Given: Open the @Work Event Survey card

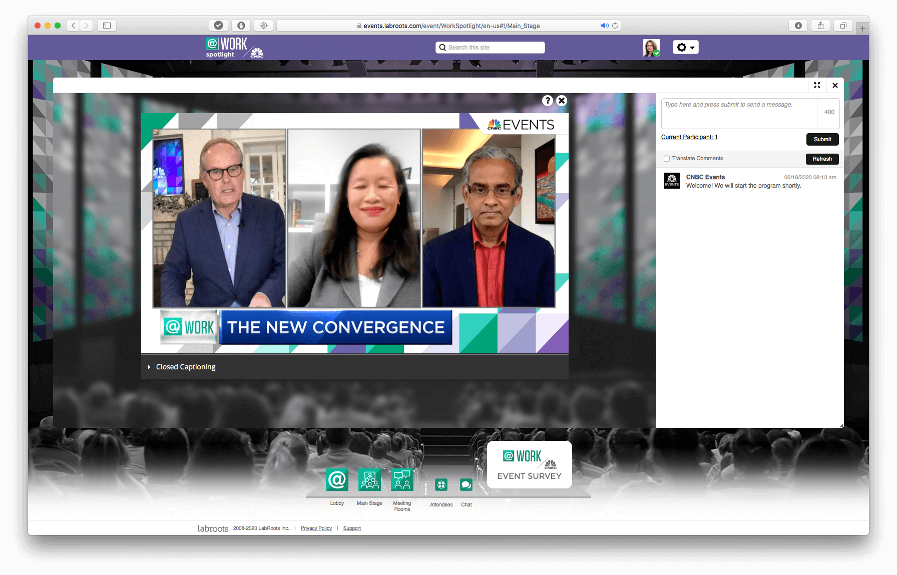Looking at the screenshot, I should click(x=530, y=464).
